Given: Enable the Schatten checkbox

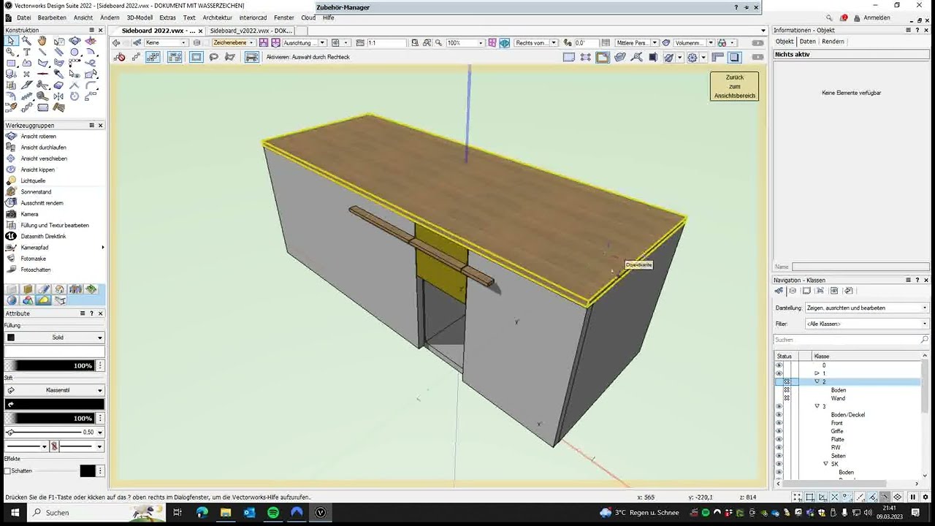Looking at the screenshot, I should (x=8, y=471).
